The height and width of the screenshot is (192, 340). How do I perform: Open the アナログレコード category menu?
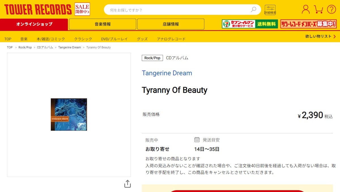pyautogui.click(x=171, y=39)
